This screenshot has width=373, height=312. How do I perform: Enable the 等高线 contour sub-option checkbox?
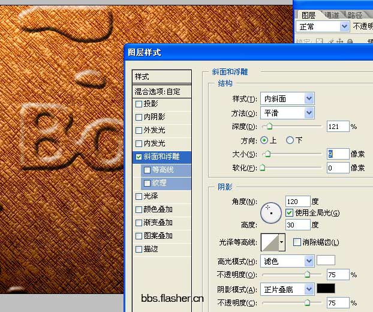(x=147, y=170)
